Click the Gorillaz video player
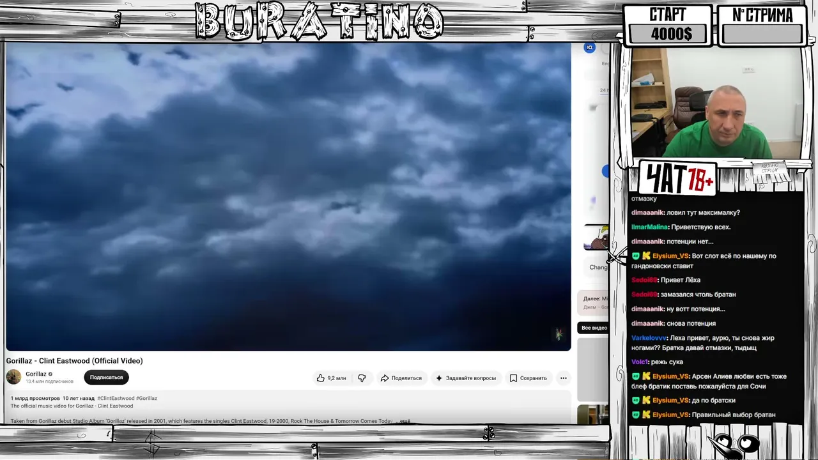818x460 pixels. click(x=288, y=197)
